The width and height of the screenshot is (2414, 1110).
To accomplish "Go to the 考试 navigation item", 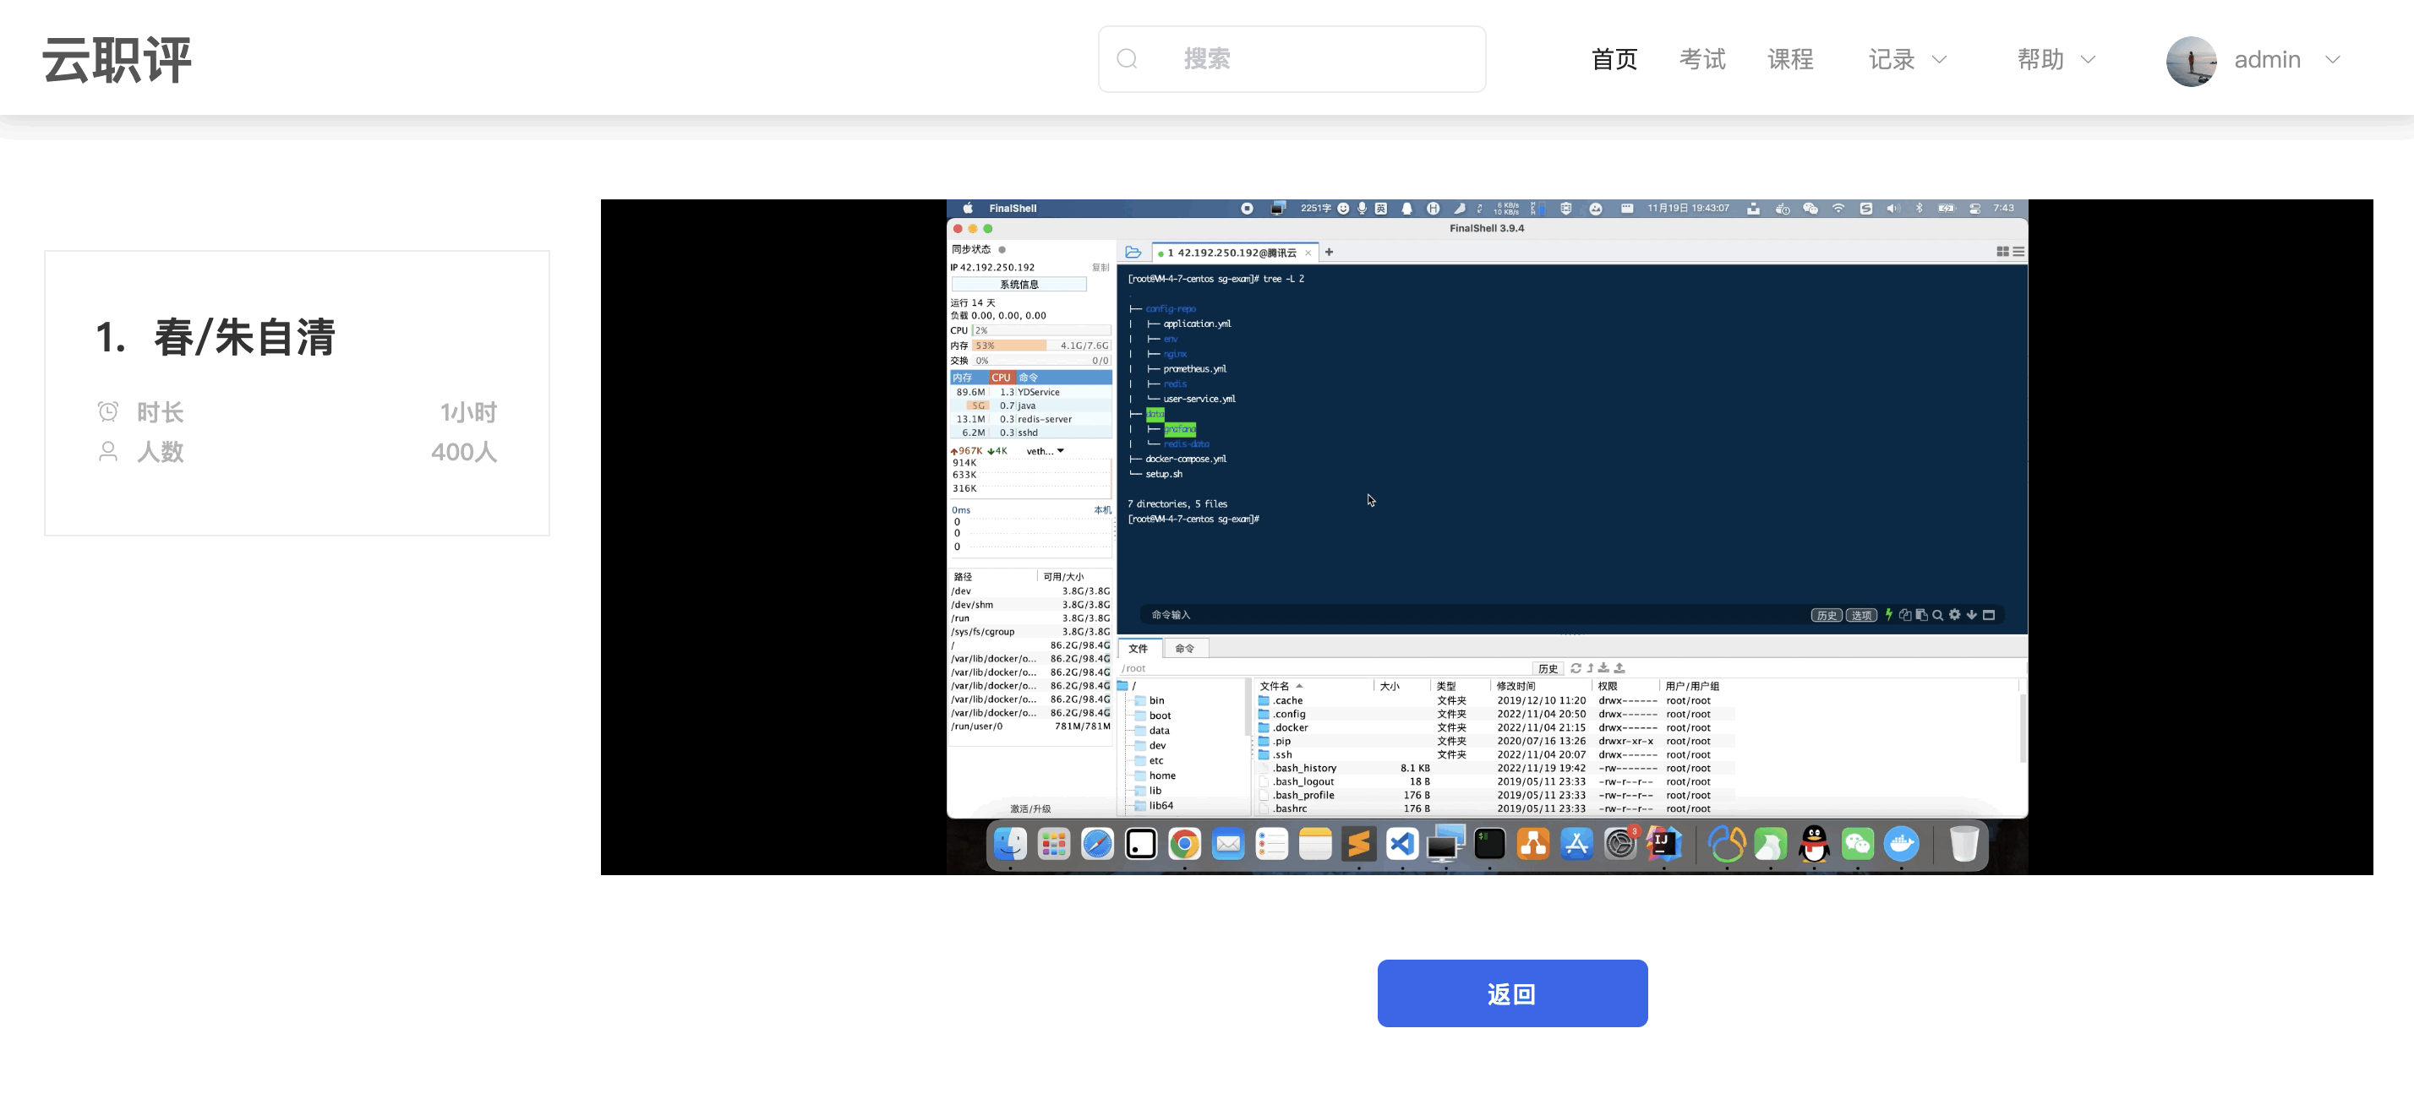I will [1701, 59].
